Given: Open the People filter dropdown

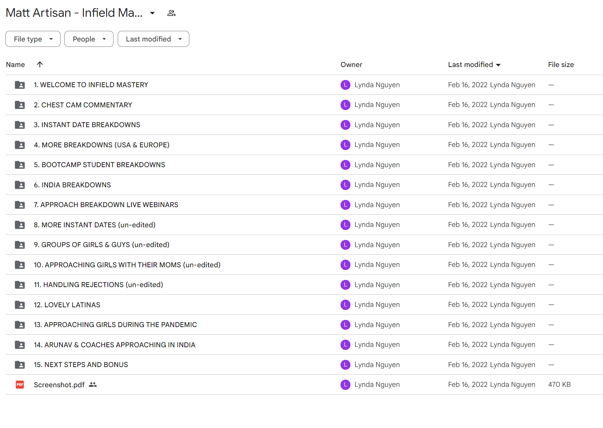Looking at the screenshot, I should click(x=89, y=39).
